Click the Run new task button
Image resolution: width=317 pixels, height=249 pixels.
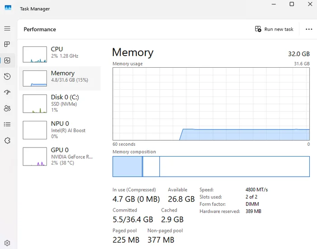(274, 29)
